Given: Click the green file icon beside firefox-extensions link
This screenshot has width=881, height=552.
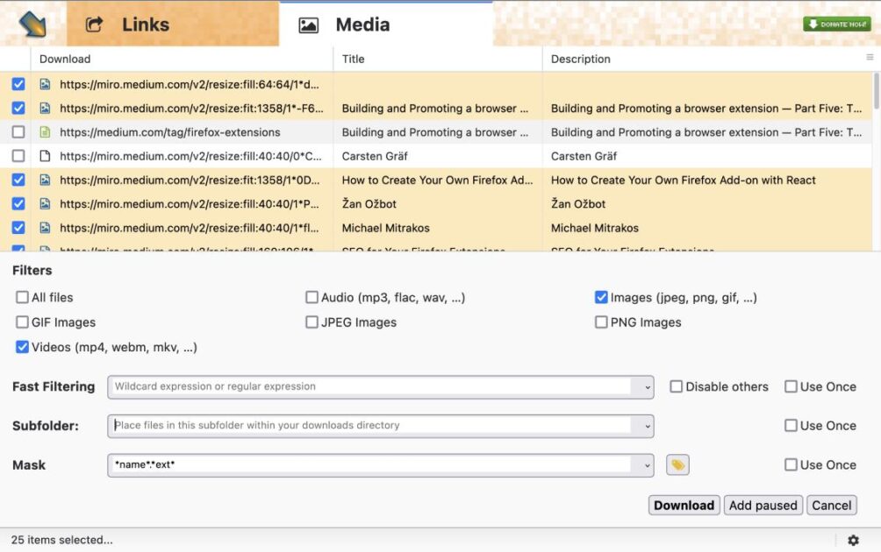Looking at the screenshot, I should [45, 132].
